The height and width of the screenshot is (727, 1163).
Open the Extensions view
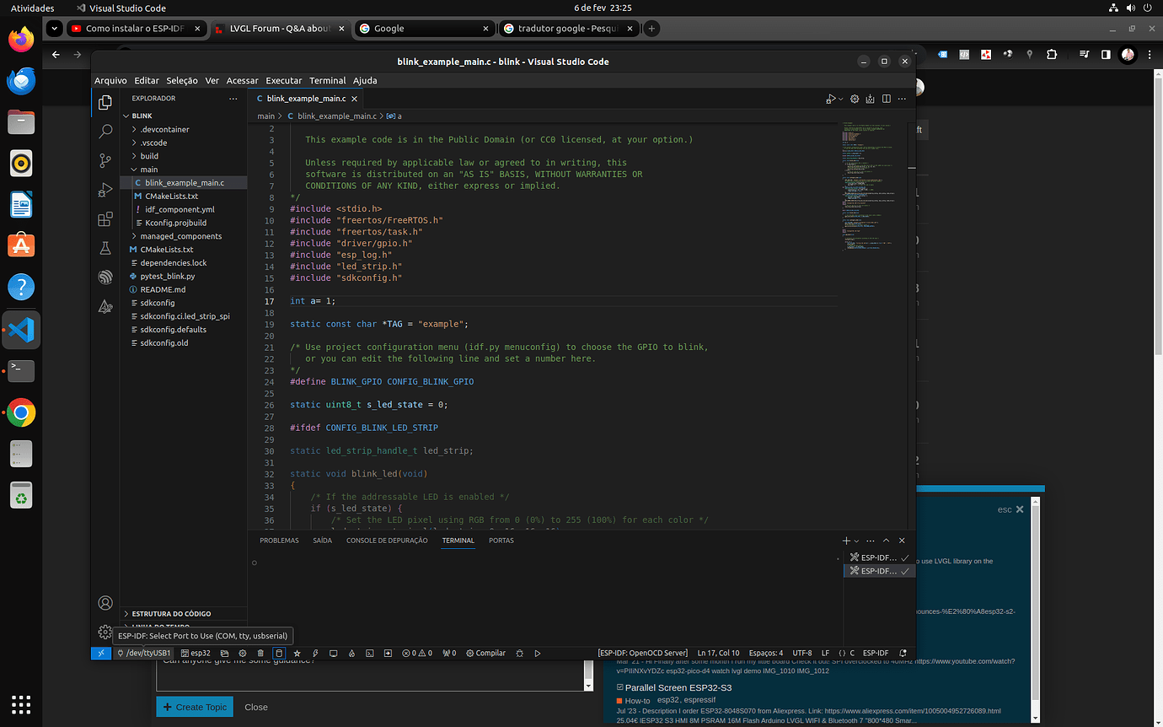point(105,219)
